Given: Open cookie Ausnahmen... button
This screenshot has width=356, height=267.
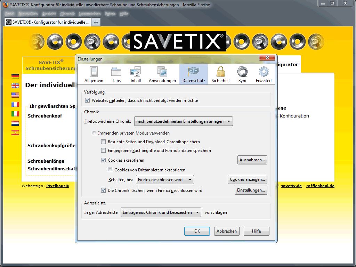Looking at the screenshot, I should 252,160.
